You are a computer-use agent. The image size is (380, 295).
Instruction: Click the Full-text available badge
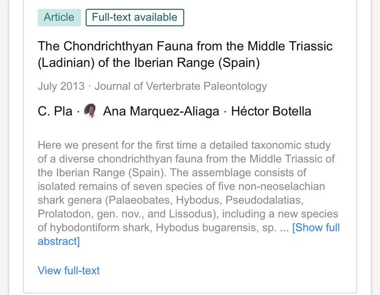[134, 18]
